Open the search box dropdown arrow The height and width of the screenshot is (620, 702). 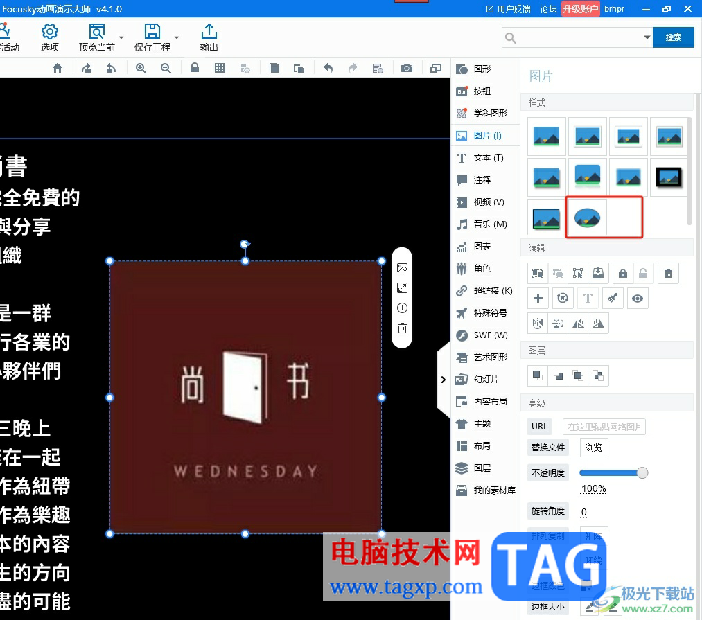coord(647,37)
